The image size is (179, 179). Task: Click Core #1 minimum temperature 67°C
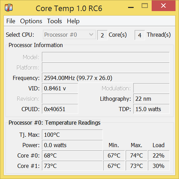(x=114, y=166)
